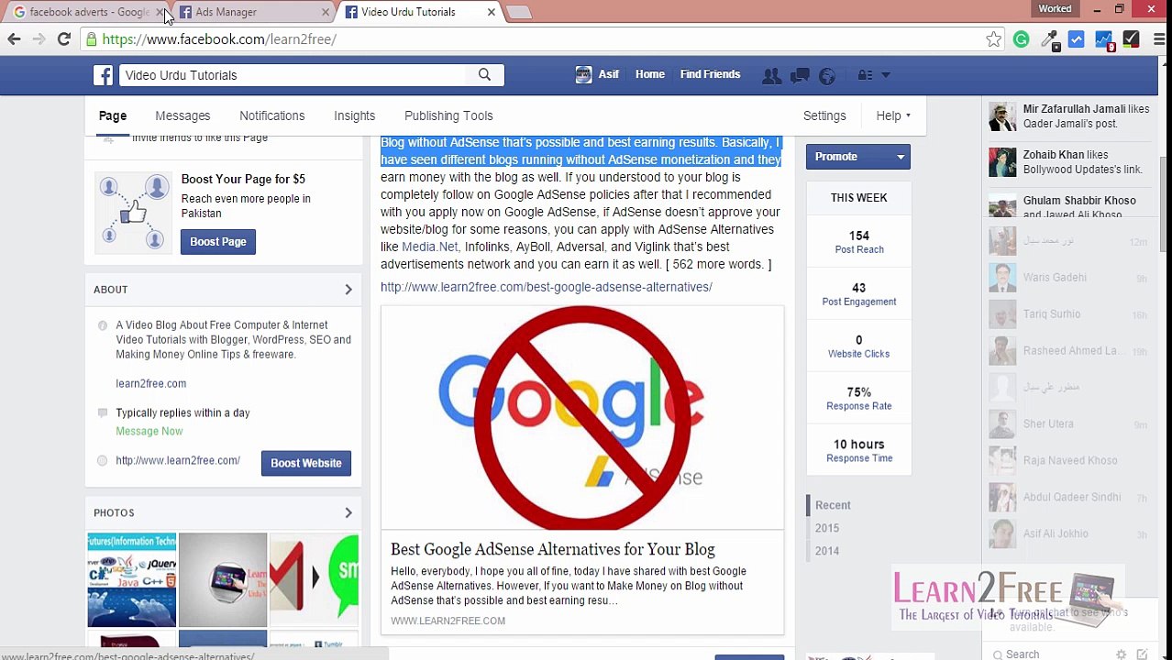Open chat options gear icon

[x=1121, y=654]
